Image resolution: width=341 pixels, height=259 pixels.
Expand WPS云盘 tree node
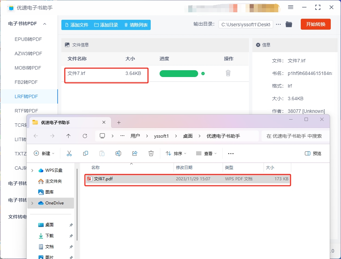(32, 171)
